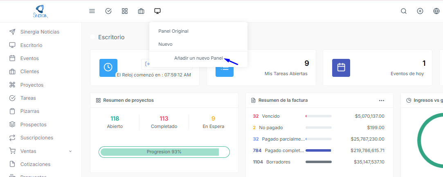Open the check-circle tasks shortcut in top bar

click(x=108, y=11)
